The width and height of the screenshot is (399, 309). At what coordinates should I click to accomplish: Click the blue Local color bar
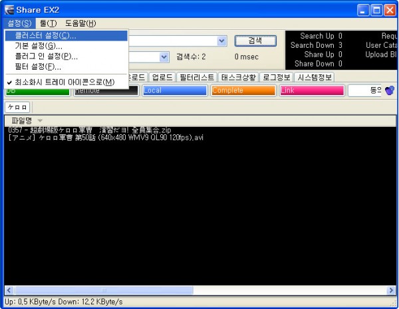(174, 90)
